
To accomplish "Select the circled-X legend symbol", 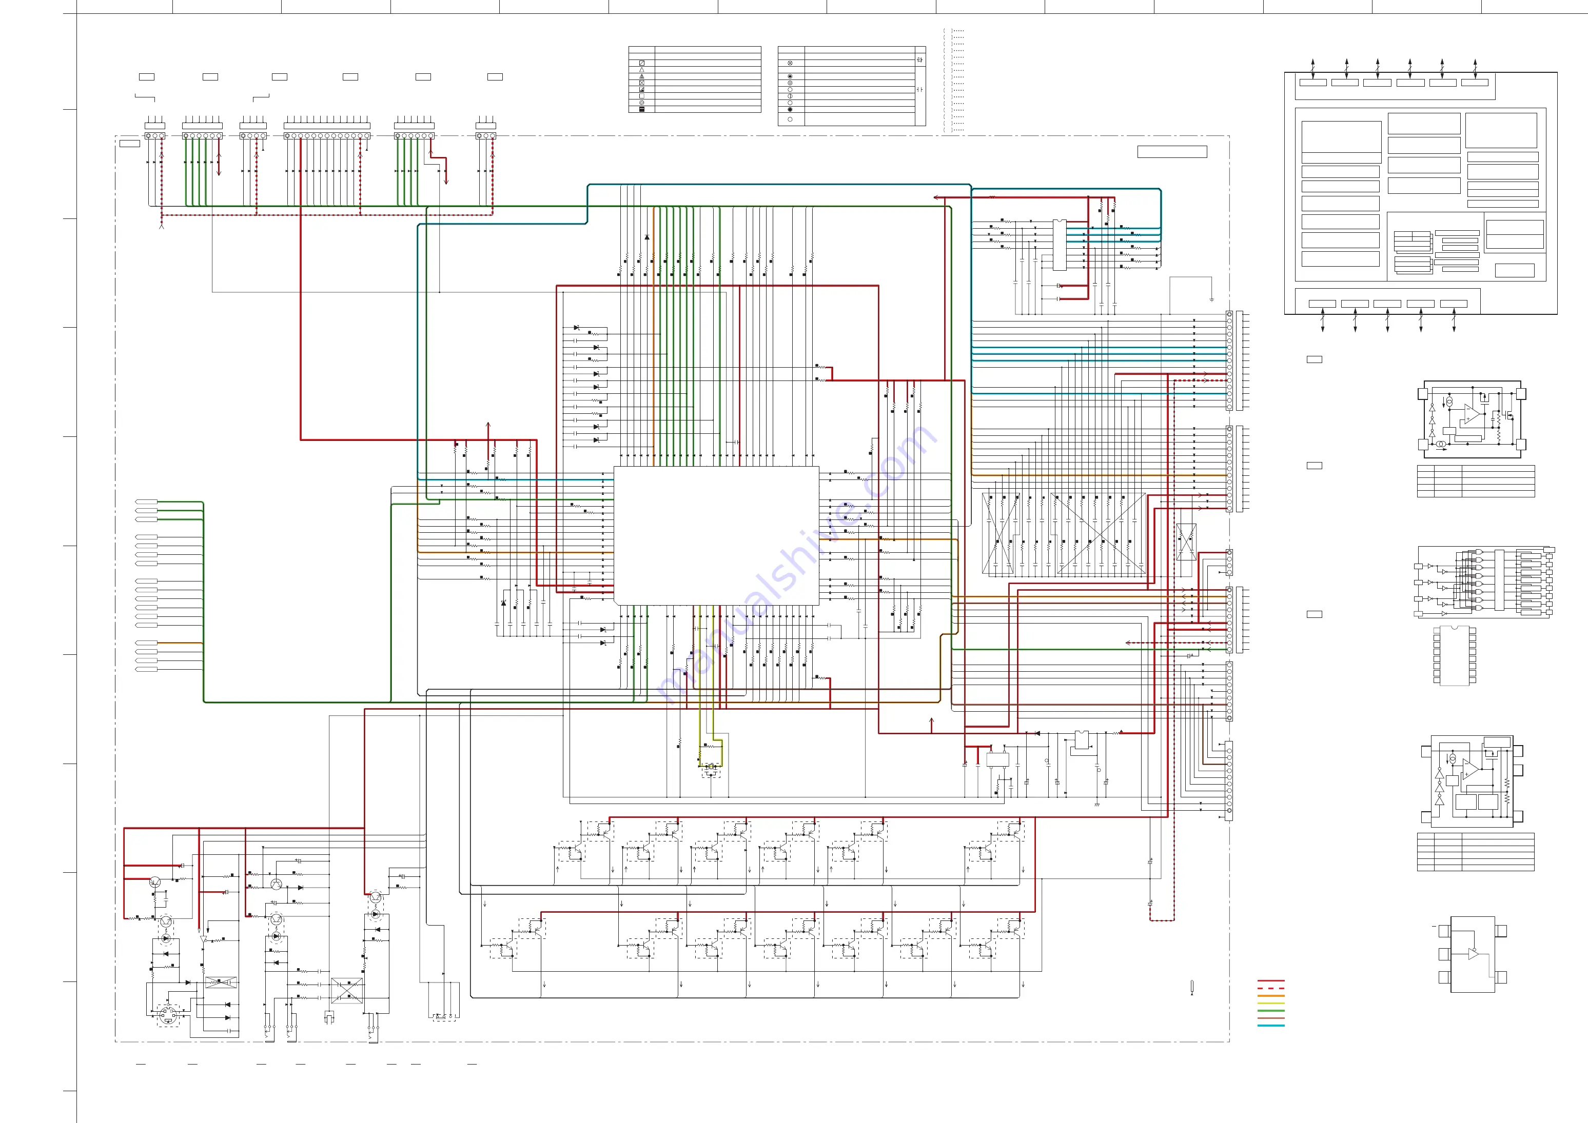I will [790, 64].
